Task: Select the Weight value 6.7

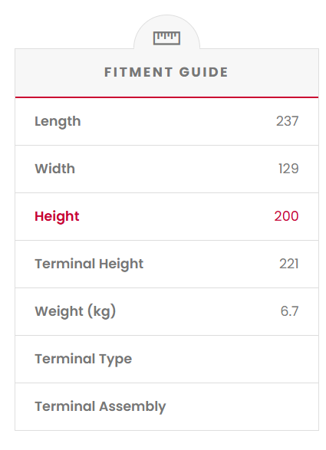Action: coord(289,311)
